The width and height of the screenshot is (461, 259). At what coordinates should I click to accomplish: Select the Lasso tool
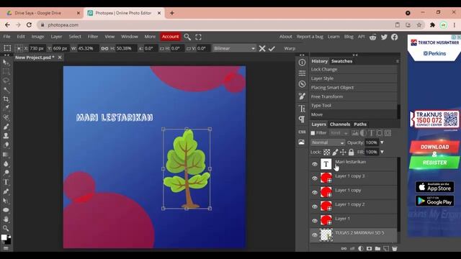6,81
